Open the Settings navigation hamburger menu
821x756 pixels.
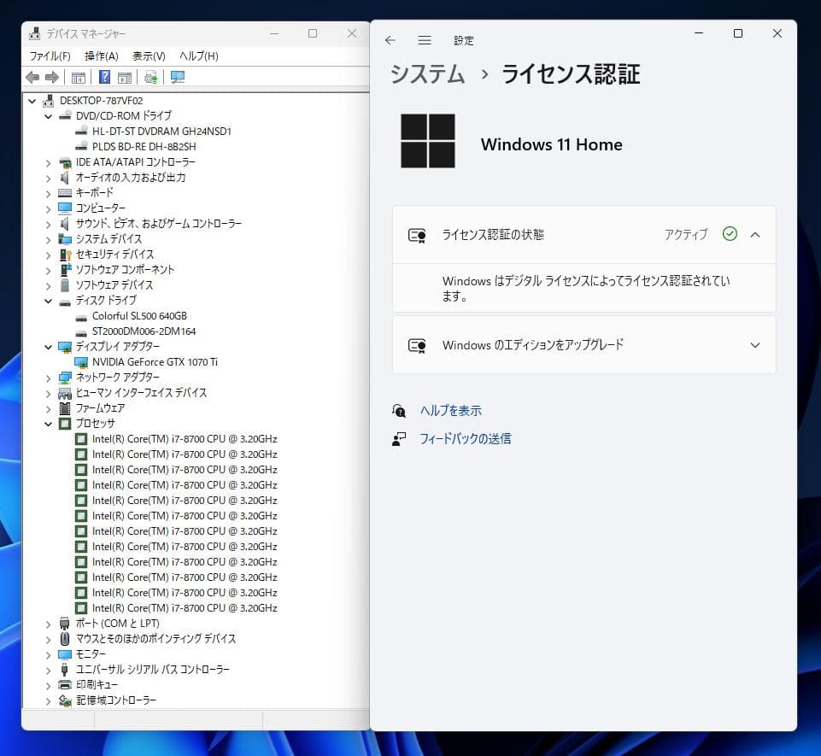click(x=425, y=39)
